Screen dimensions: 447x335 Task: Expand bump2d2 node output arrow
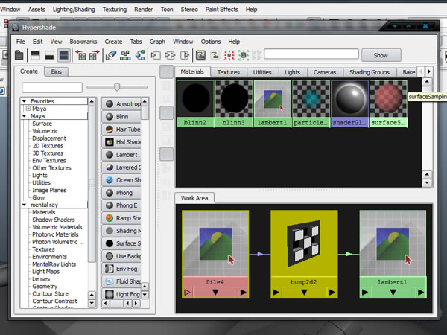[x=332, y=293]
